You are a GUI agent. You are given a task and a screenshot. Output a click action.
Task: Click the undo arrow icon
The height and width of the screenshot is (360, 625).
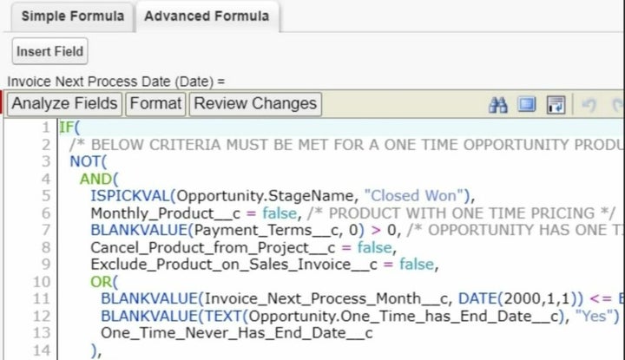point(589,105)
